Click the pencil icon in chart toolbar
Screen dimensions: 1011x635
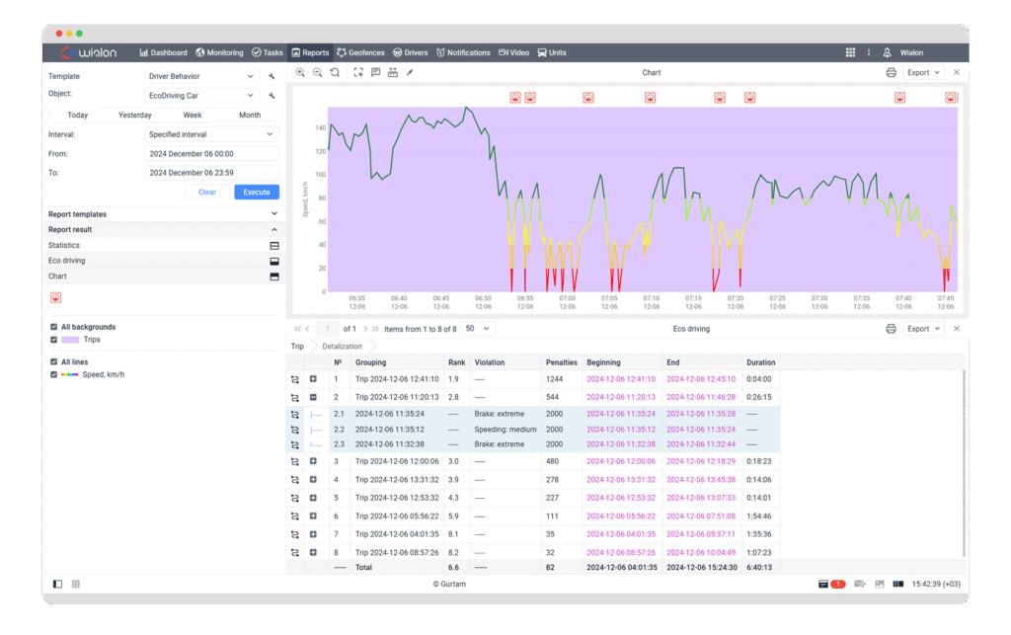point(410,72)
